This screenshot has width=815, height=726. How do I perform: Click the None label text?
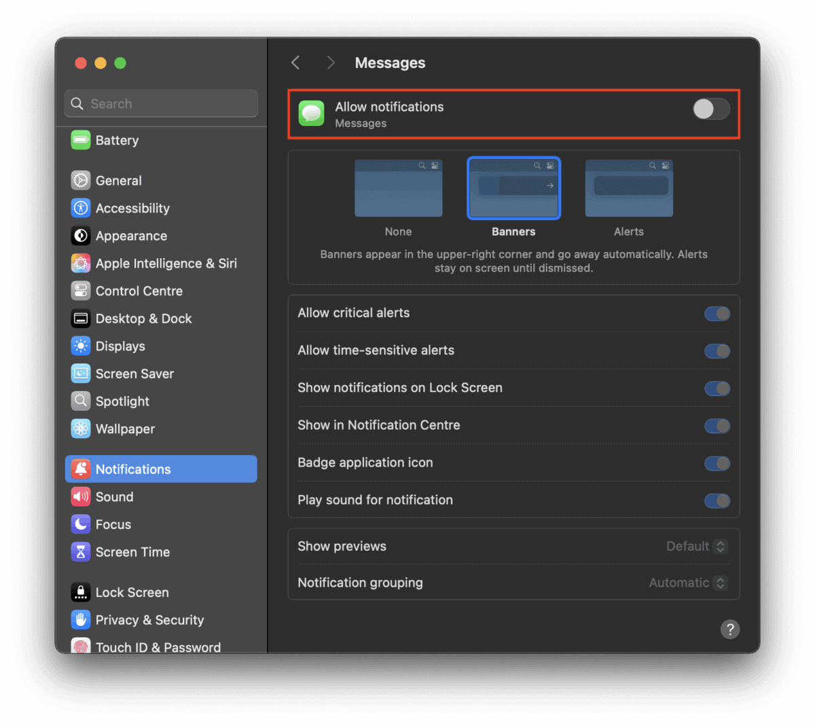(398, 232)
